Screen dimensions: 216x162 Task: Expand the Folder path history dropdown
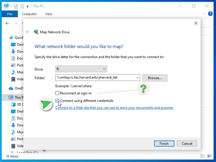tap(138, 78)
